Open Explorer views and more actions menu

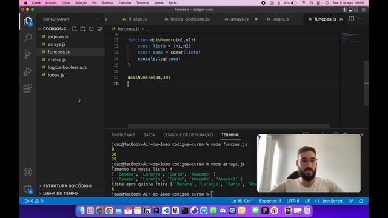click(96, 19)
